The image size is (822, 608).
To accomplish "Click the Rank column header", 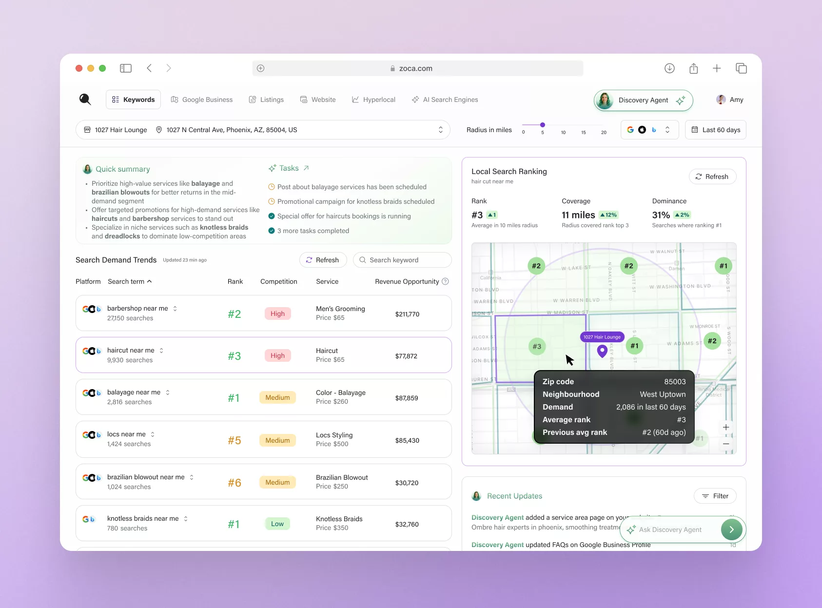I will [235, 281].
